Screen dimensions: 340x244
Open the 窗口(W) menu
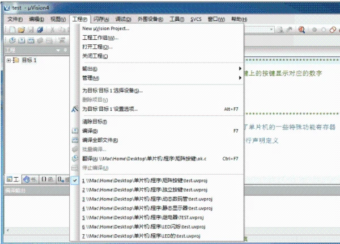tap(216, 19)
